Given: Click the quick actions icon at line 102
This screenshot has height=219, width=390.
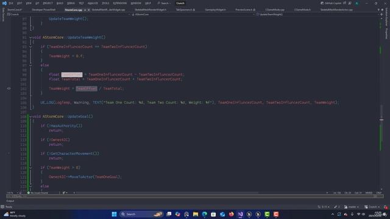Looking at the screenshot, I should coord(9,88).
